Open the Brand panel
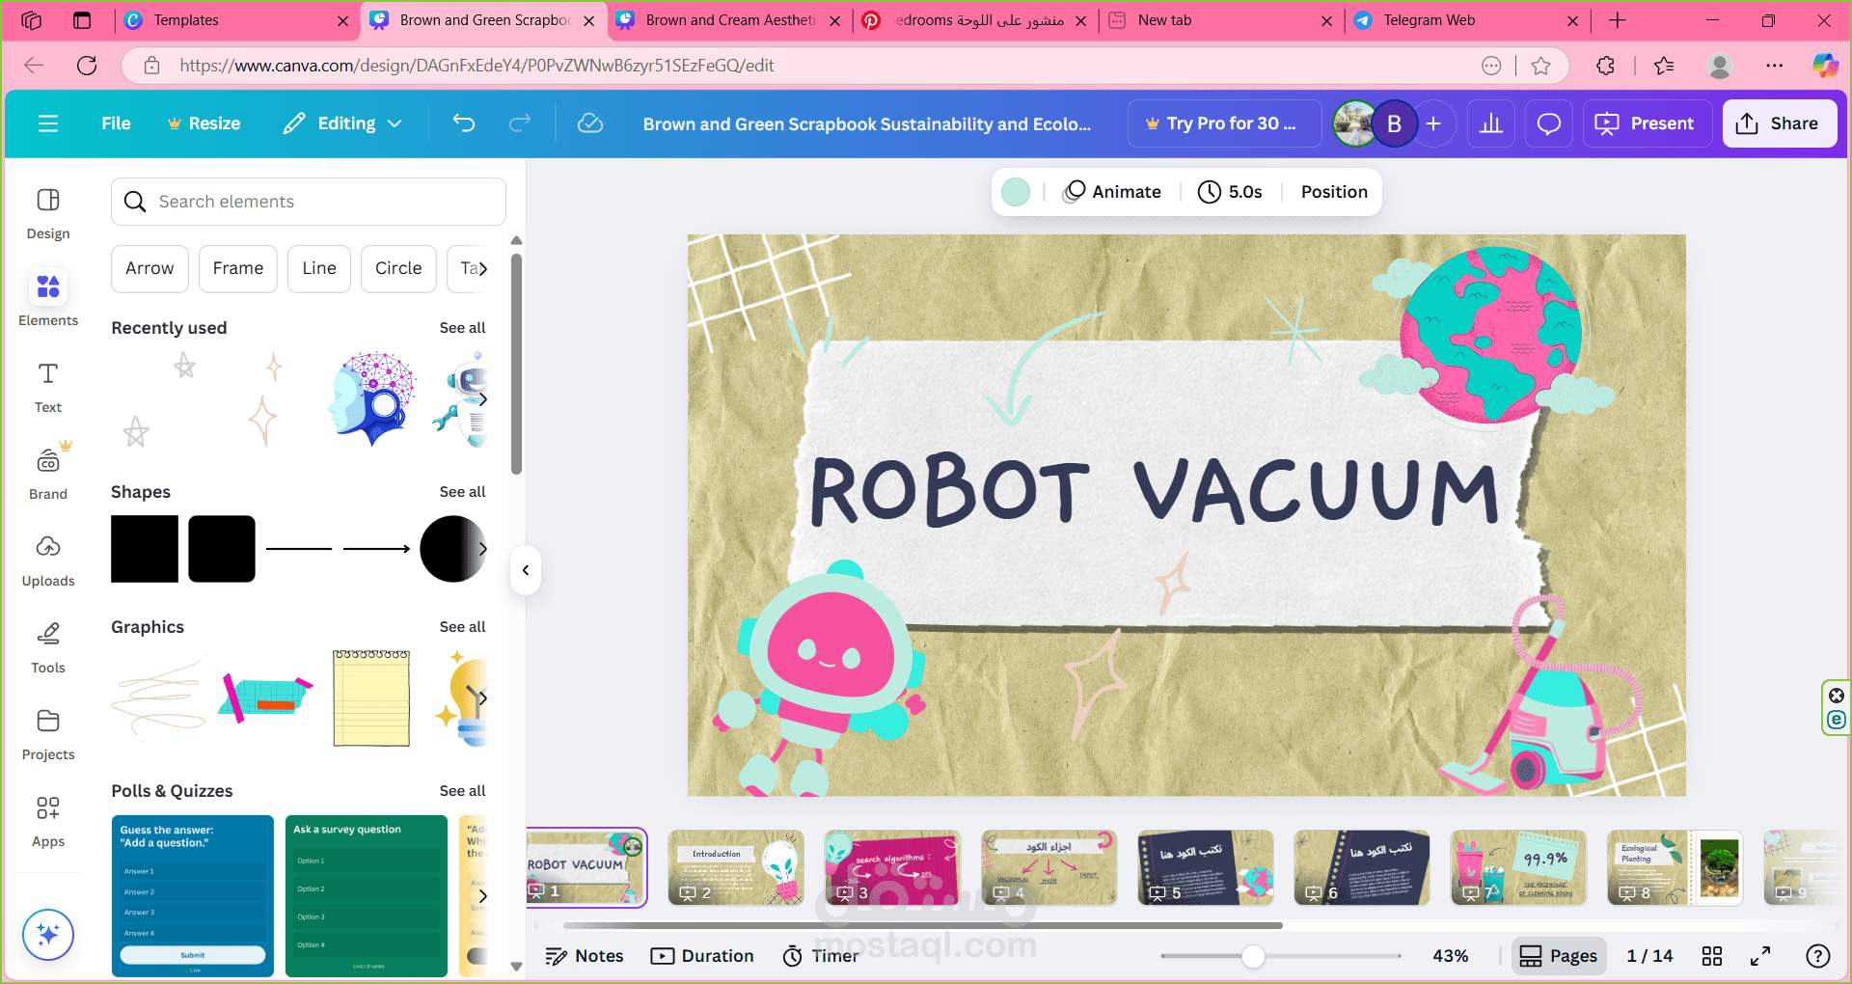This screenshot has height=984, width=1852. tap(48, 473)
